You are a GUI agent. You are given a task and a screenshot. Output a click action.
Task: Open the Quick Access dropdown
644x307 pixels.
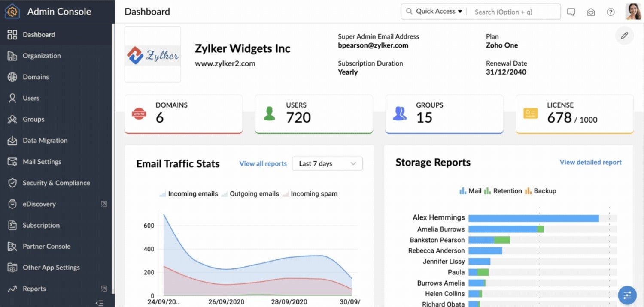tap(434, 12)
